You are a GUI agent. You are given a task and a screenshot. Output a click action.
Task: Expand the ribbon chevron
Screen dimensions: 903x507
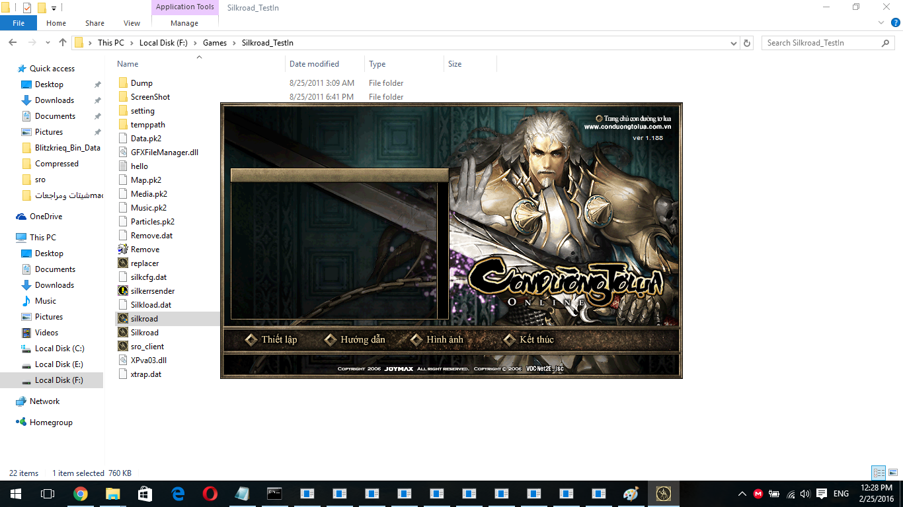[880, 23]
